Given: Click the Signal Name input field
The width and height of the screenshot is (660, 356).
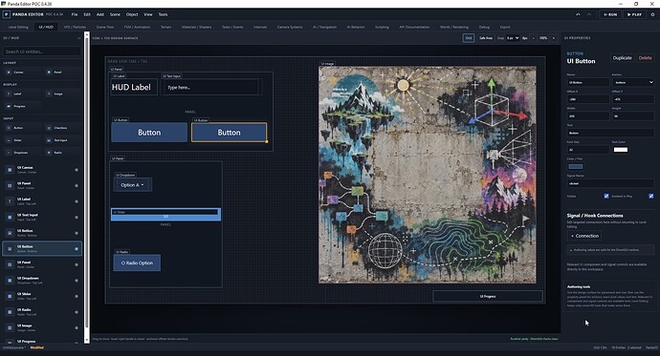Looking at the screenshot, I should pos(610,183).
